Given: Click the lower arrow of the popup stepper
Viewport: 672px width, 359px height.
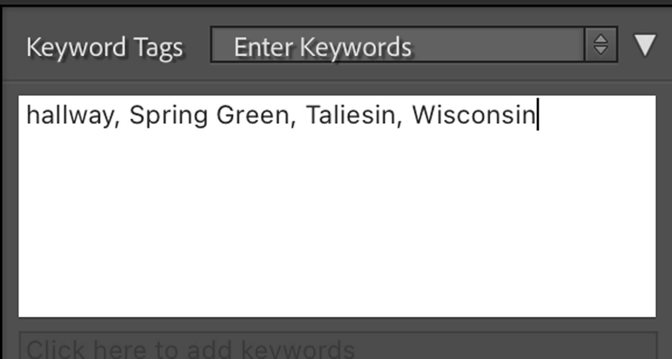Looking at the screenshot, I should (601, 50).
